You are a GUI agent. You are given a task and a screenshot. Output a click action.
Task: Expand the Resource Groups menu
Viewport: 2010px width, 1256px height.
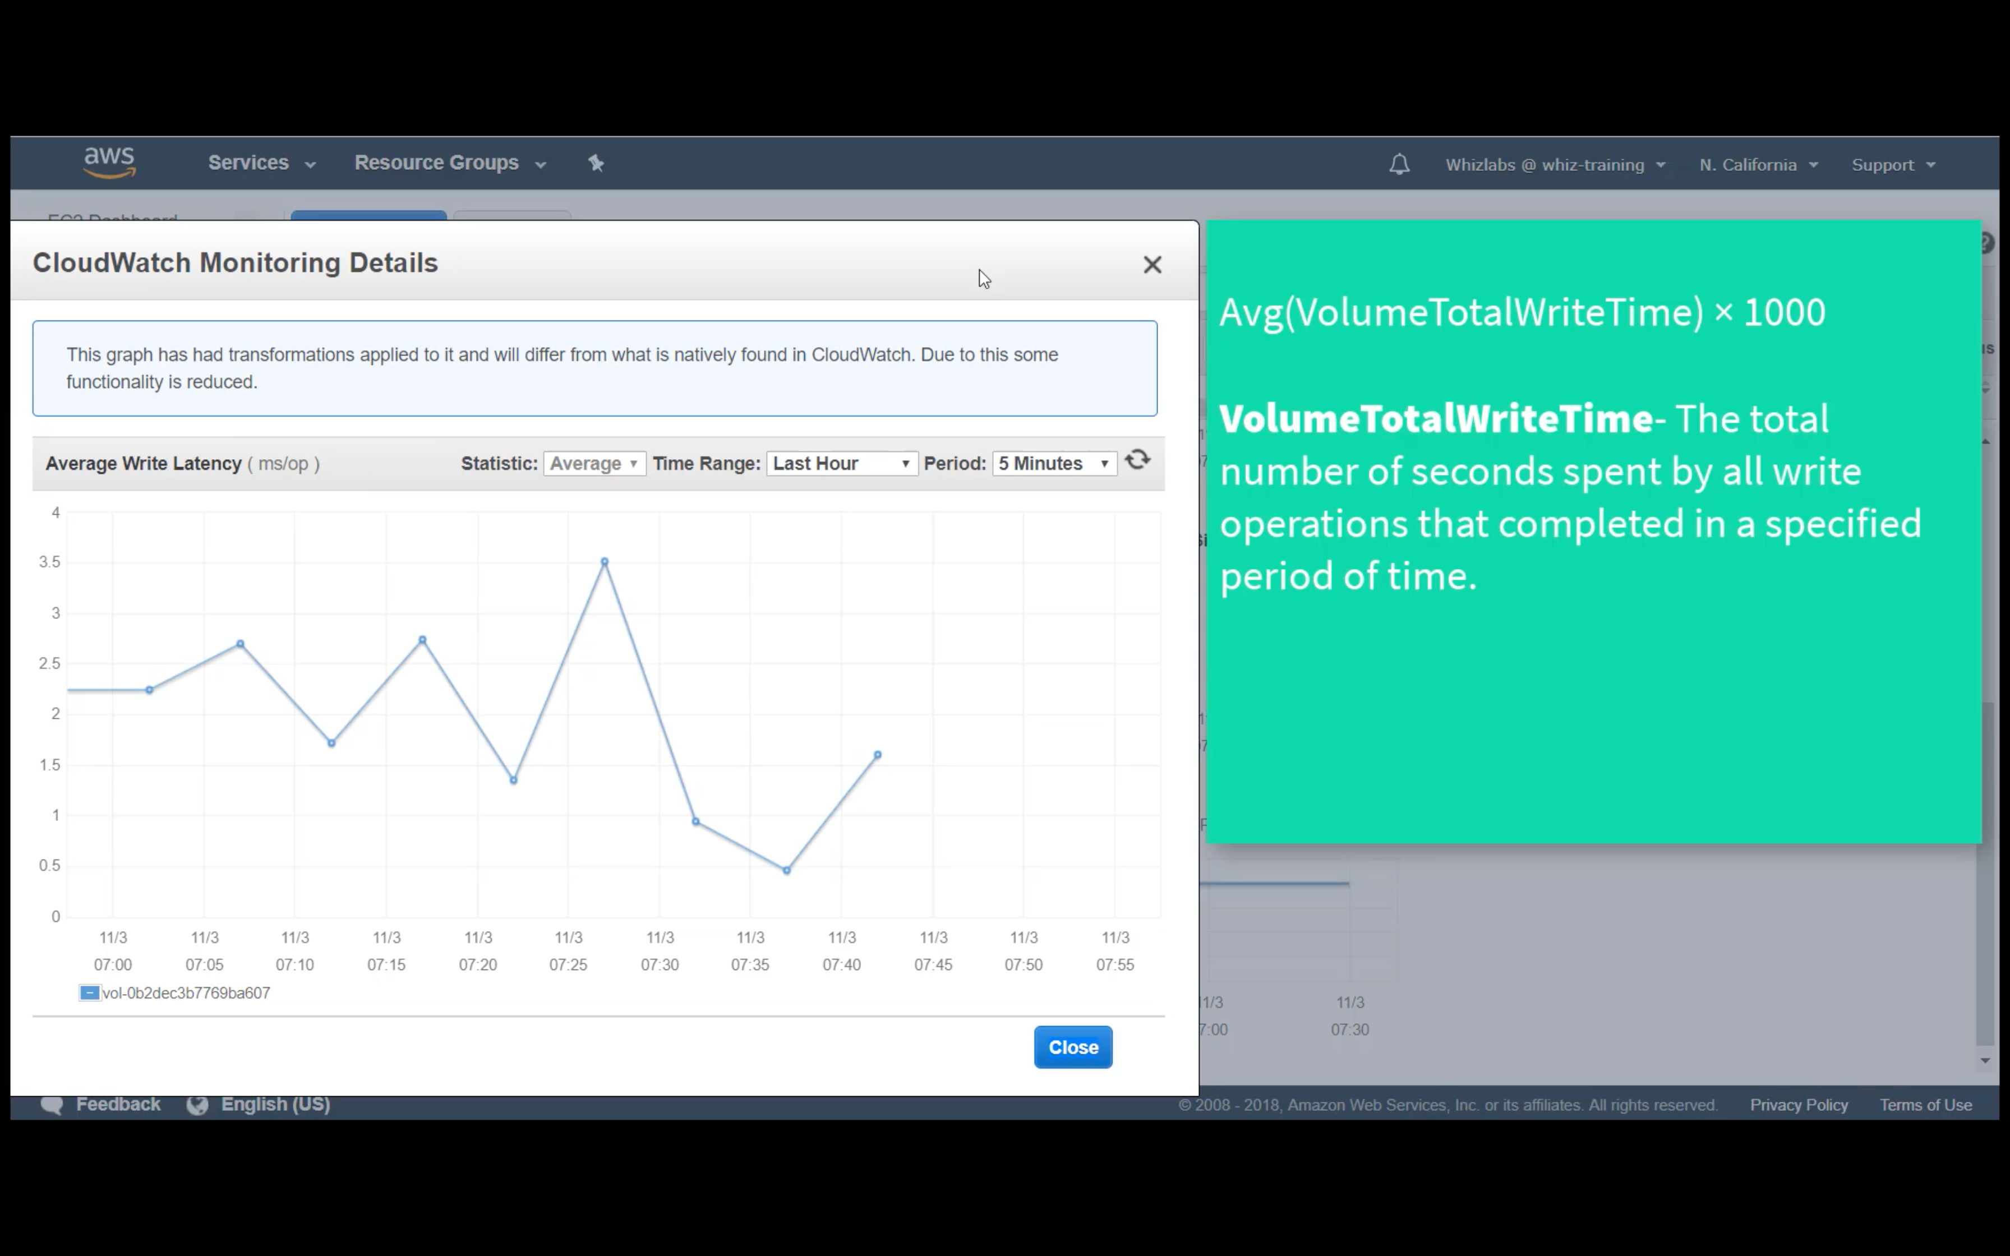click(x=449, y=164)
